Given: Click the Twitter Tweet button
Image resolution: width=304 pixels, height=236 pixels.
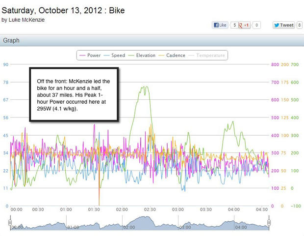Looking at the screenshot, I should [283, 25].
